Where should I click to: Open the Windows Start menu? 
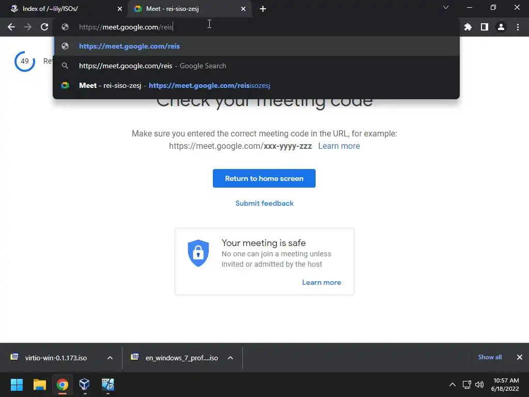(17, 385)
